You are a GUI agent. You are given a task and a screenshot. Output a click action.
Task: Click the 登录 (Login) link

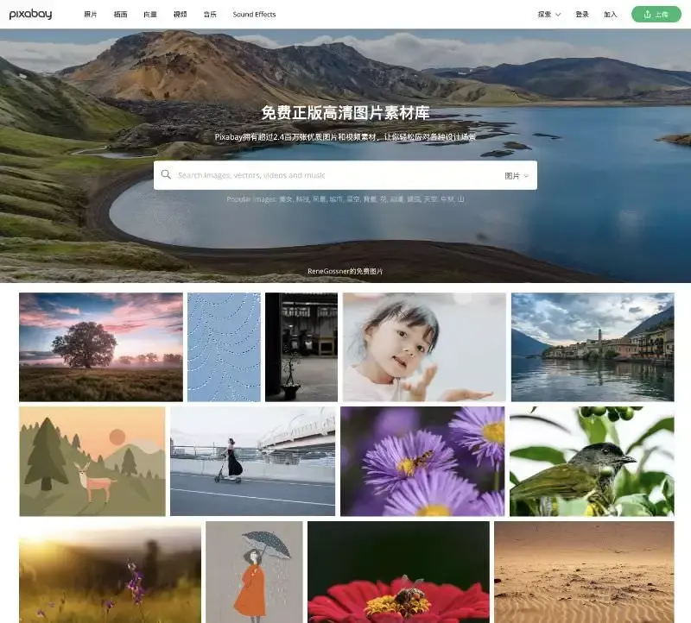pos(582,15)
